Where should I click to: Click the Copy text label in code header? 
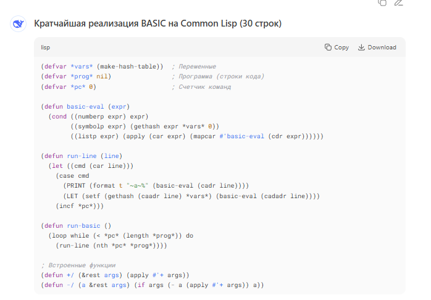[341, 48]
